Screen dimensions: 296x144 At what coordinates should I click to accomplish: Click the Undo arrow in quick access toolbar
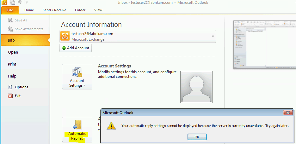tap(19, 3)
